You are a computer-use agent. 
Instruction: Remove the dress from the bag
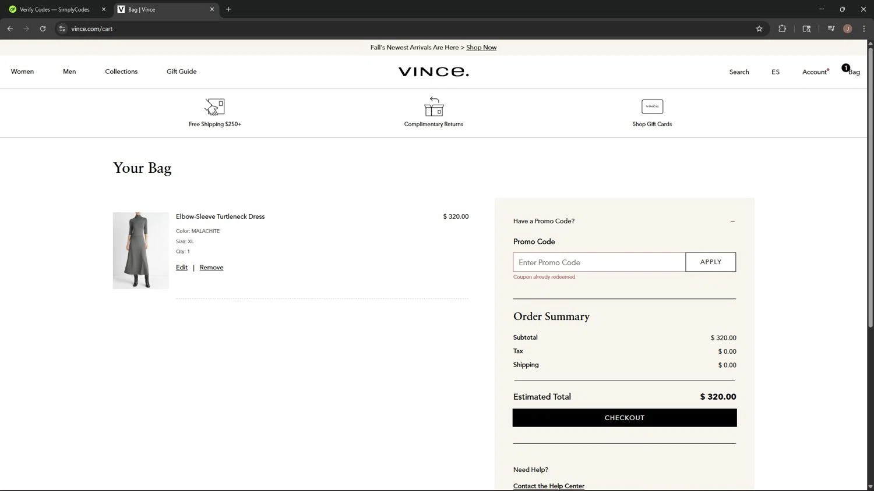click(x=212, y=268)
